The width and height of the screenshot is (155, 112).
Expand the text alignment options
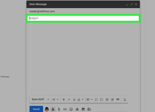[89, 99]
